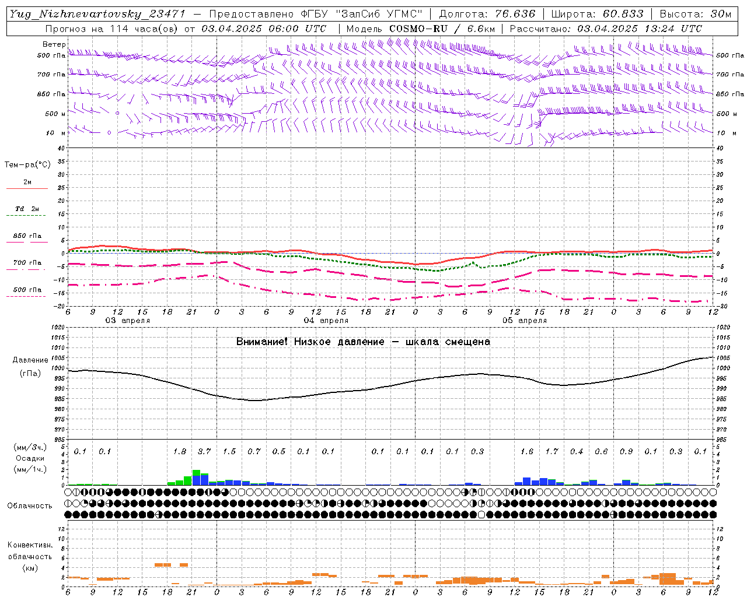The width and height of the screenshot is (747, 597).
Task: Click the 1.7 precipitation value
Action: [x=552, y=451]
